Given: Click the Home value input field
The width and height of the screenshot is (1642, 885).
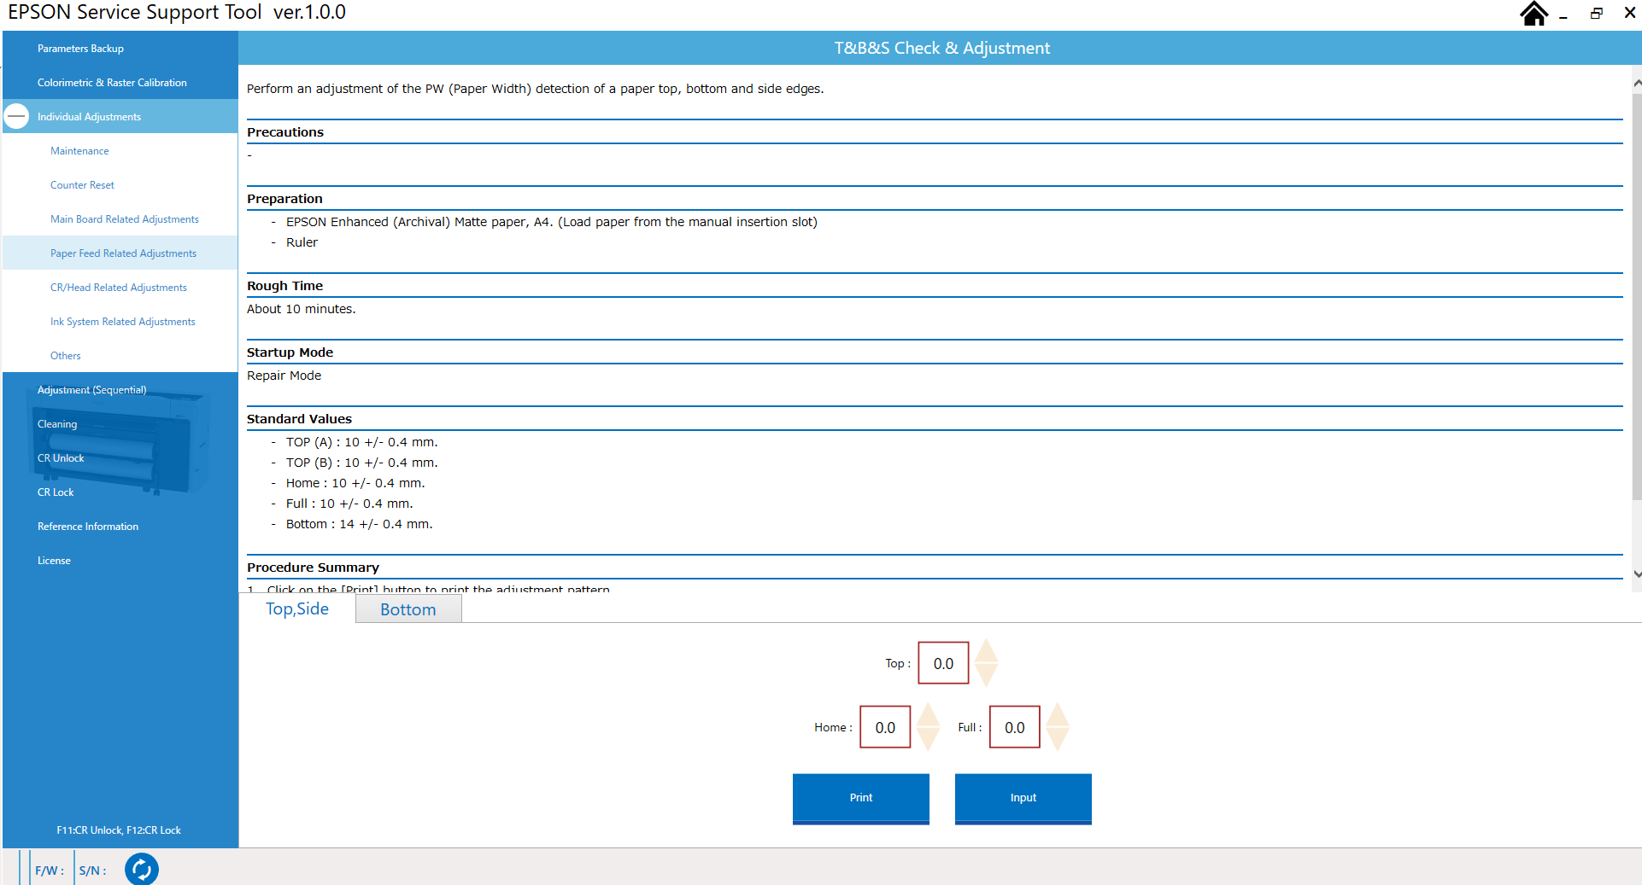Looking at the screenshot, I should point(885,727).
